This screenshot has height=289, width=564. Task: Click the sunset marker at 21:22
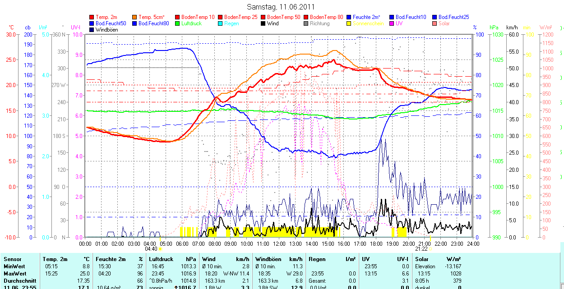point(430,248)
